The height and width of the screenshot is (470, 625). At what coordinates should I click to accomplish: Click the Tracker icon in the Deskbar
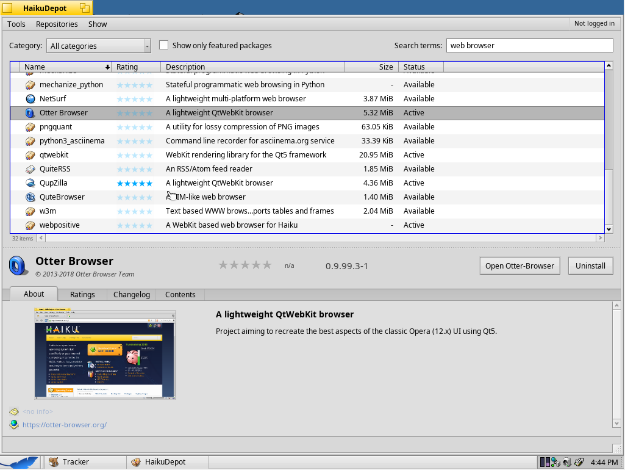(x=54, y=462)
